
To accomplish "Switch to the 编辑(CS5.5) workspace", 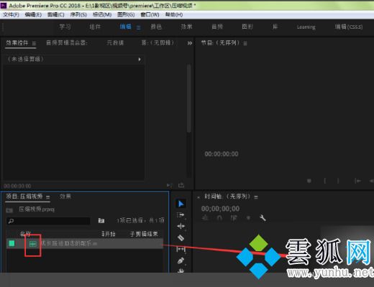I will 349,27.
